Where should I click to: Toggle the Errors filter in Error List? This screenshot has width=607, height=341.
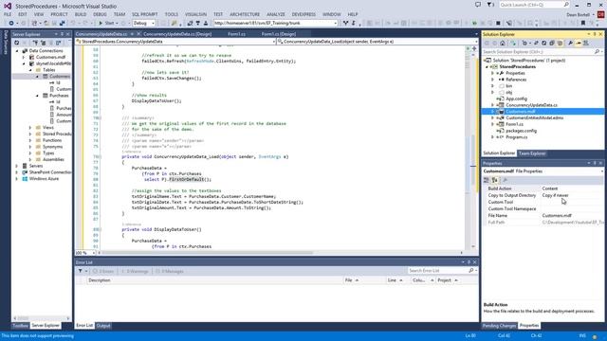point(103,271)
